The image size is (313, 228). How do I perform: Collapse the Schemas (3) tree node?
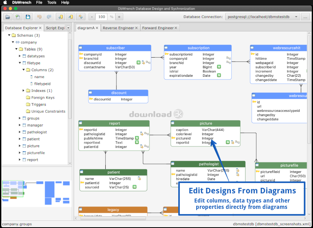(x=9, y=35)
